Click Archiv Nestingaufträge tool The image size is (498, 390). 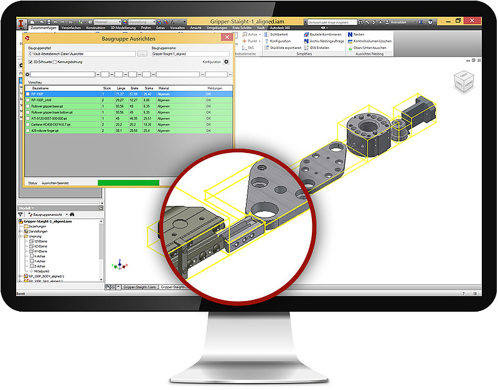pyautogui.click(x=324, y=41)
